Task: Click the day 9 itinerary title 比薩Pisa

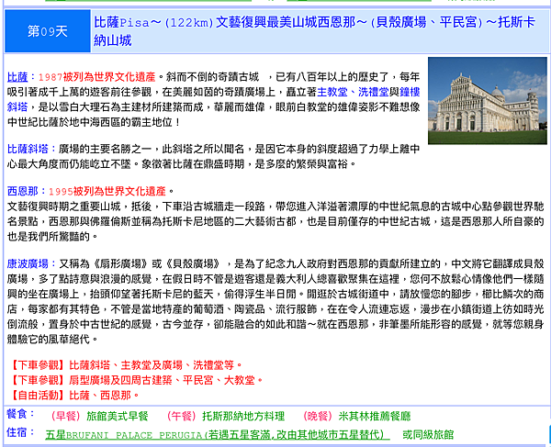Action: click(314, 31)
